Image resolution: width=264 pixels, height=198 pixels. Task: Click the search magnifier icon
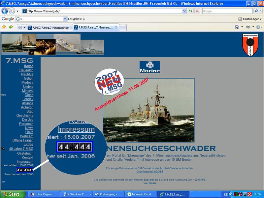[256, 11]
